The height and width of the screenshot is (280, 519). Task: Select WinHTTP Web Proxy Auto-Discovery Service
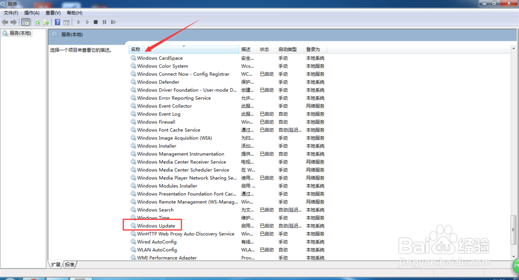click(x=186, y=234)
